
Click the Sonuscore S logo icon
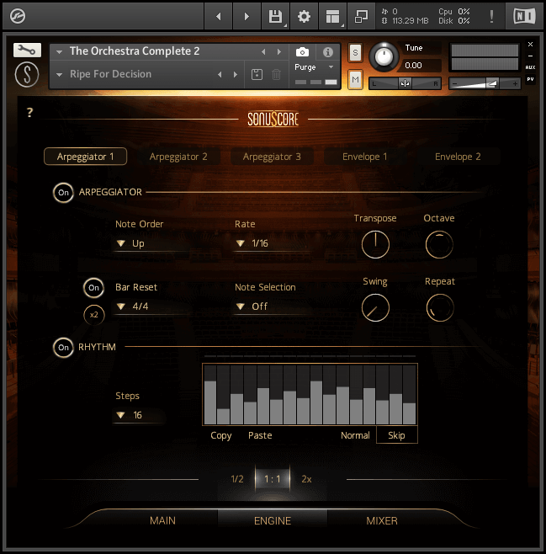coord(27,75)
